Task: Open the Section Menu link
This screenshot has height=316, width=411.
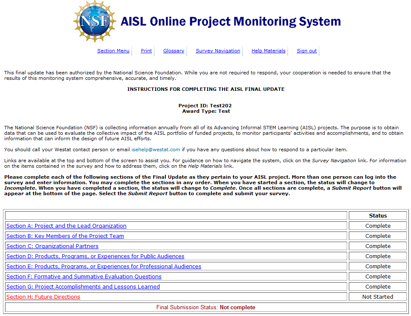Action: tap(113, 51)
